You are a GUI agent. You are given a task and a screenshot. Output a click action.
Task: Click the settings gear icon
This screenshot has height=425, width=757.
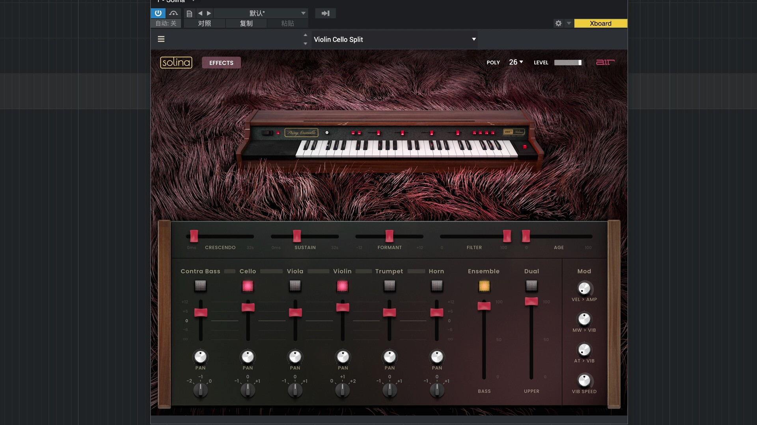558,23
